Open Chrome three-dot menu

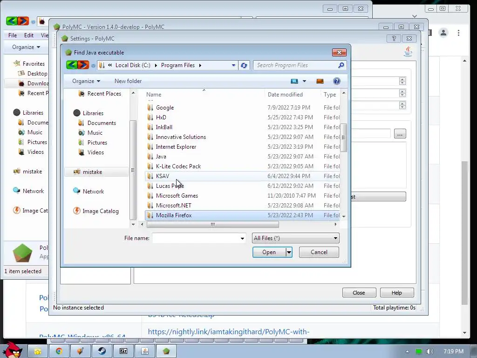click(x=458, y=33)
